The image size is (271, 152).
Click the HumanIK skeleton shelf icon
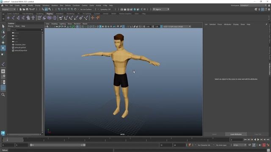click(x=33, y=18)
